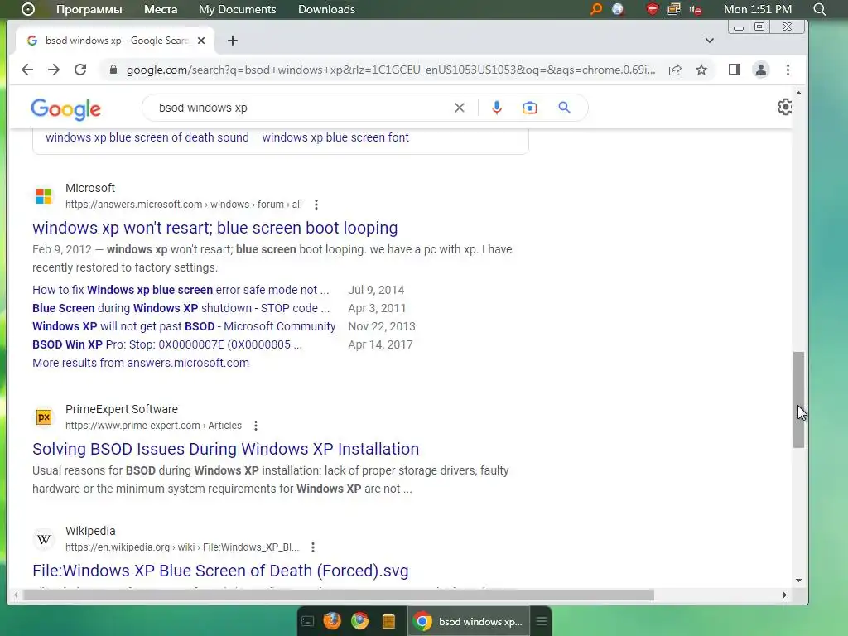Switch to Chrome window in taskbar
Screen dimensions: 848x636
470,621
